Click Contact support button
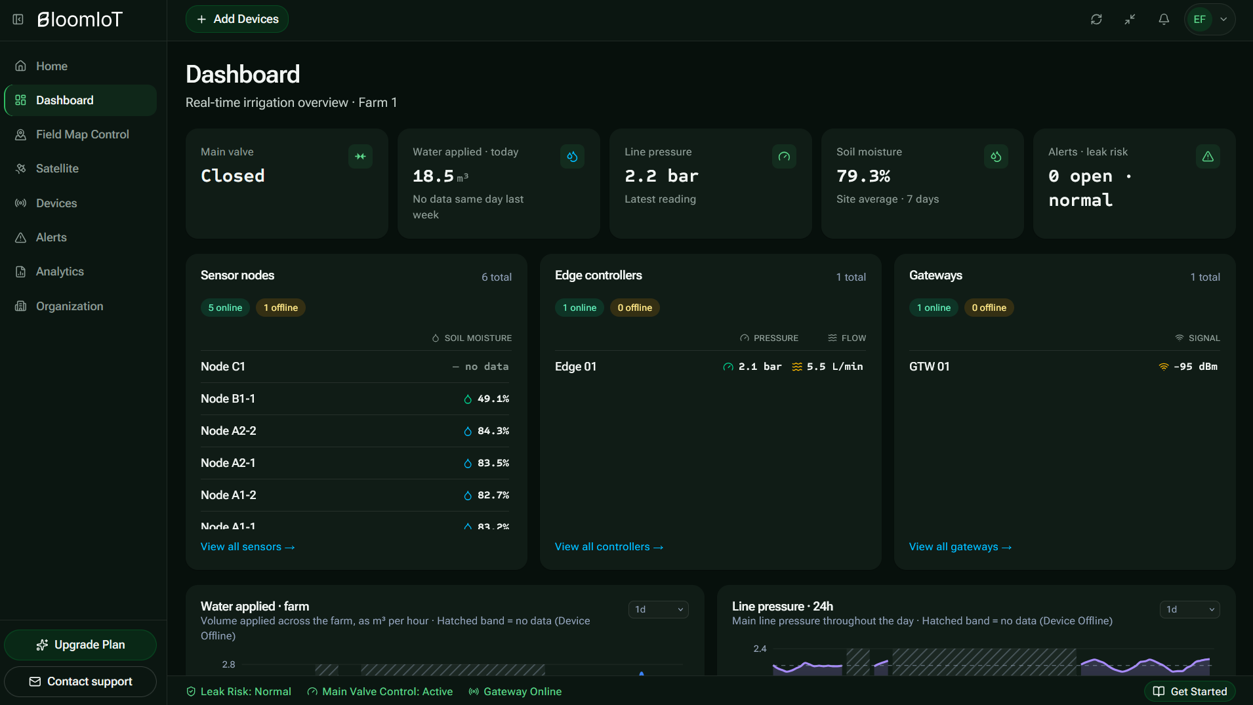1253x705 pixels. (x=80, y=681)
